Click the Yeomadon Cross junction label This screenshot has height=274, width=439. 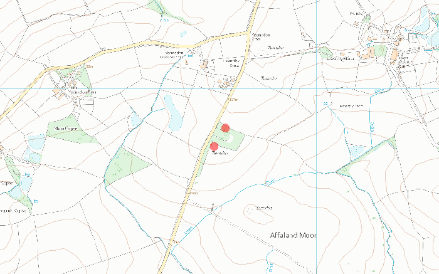(x=261, y=36)
